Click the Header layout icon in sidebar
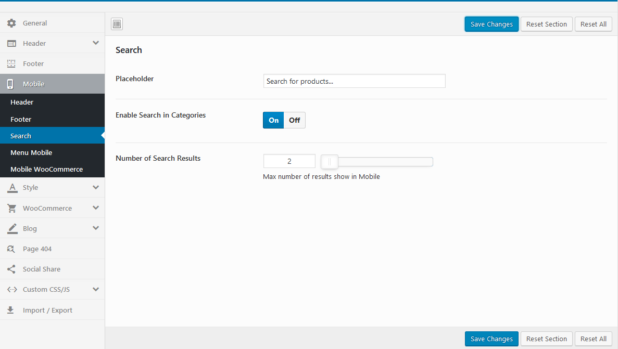The height and width of the screenshot is (349, 618). click(12, 43)
